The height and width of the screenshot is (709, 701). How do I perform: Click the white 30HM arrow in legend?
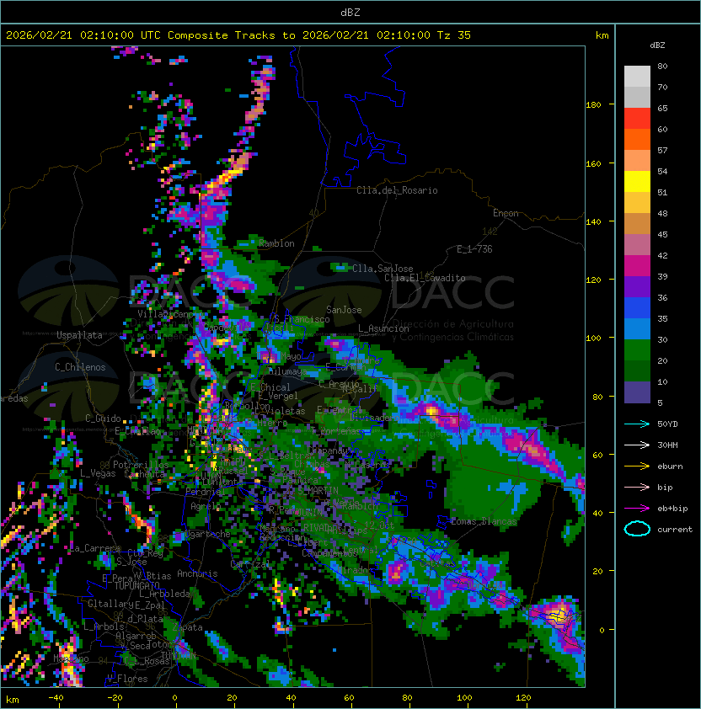(637, 445)
